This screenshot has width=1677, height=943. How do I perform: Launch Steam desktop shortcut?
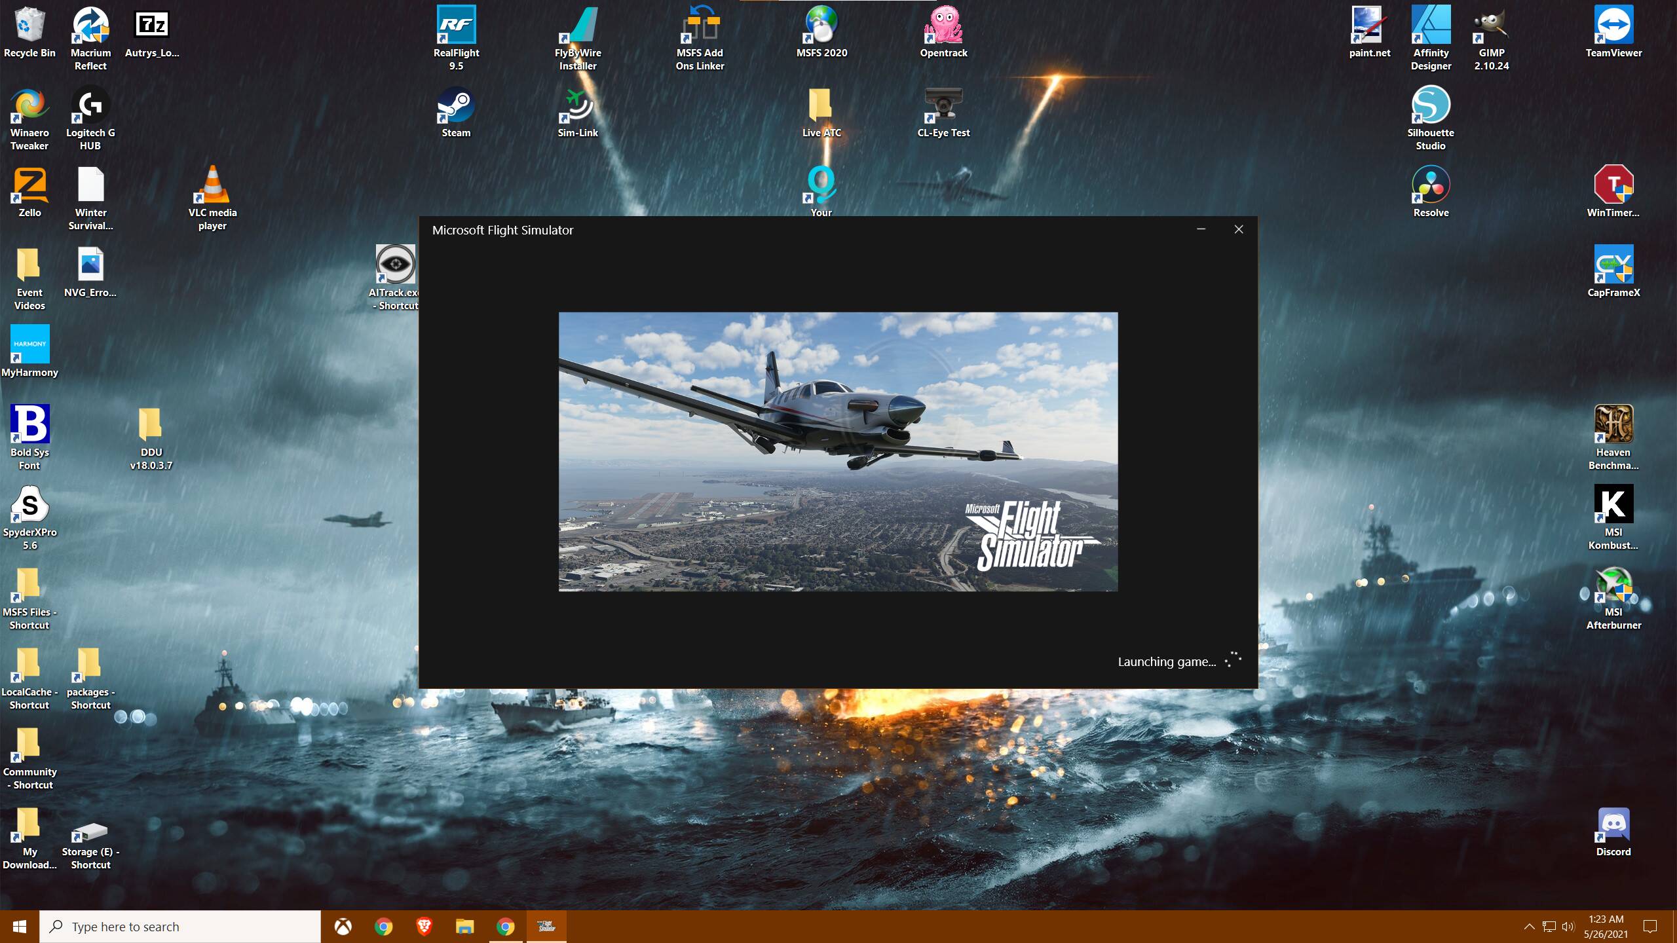(x=456, y=113)
